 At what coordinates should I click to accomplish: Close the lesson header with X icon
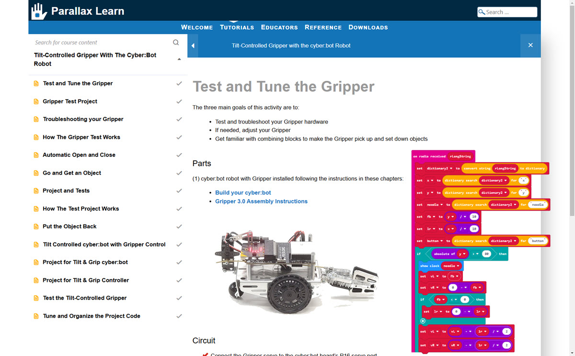pos(530,45)
